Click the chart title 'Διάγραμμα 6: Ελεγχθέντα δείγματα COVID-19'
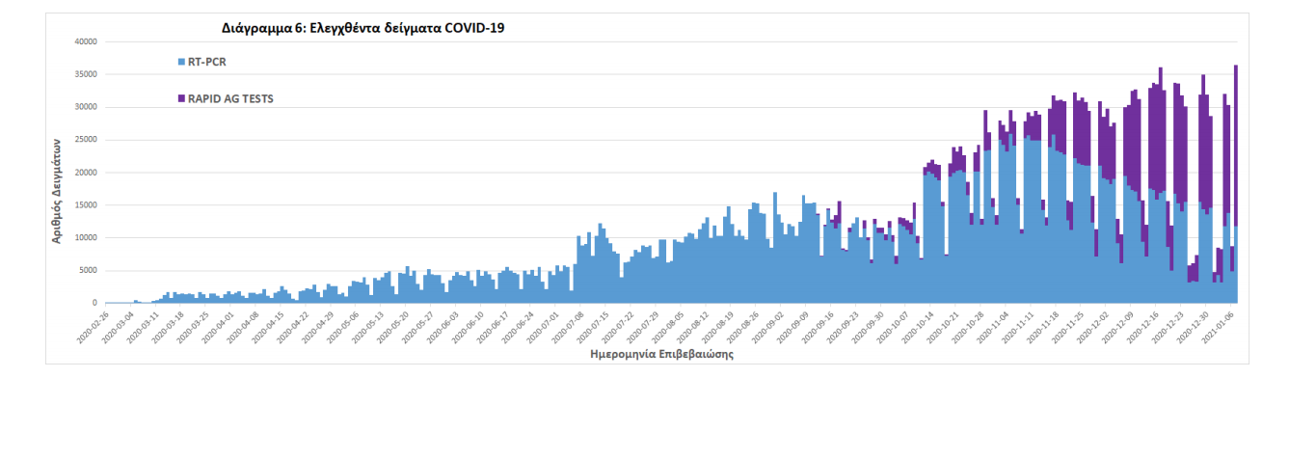 363,28
